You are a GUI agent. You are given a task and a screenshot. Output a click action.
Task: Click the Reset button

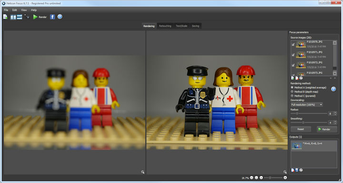[x=301, y=129]
